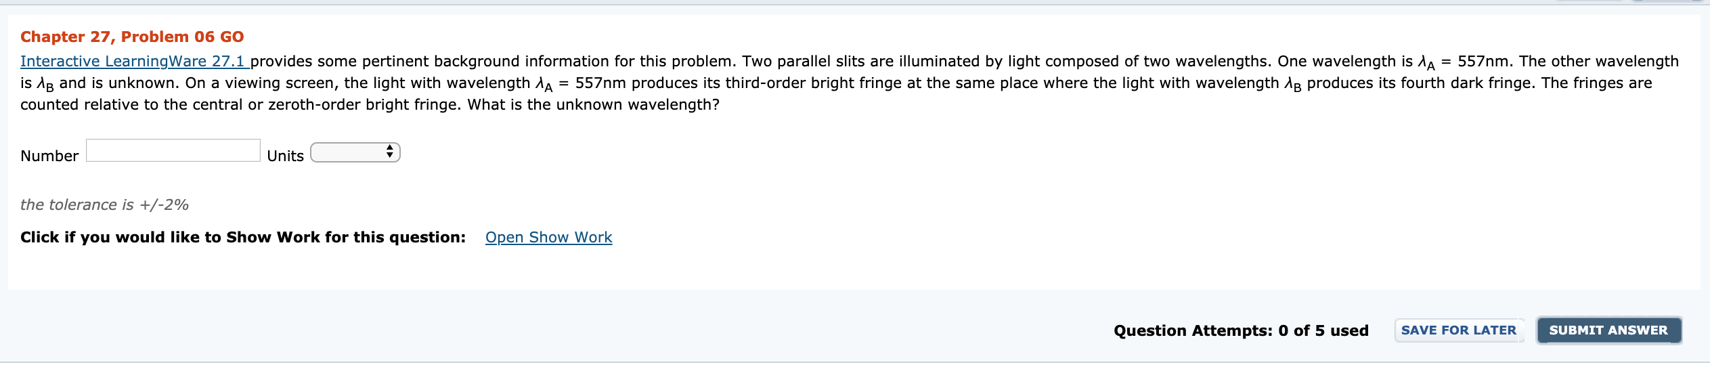
Task: Open show work area for this question
Action: [x=548, y=237]
